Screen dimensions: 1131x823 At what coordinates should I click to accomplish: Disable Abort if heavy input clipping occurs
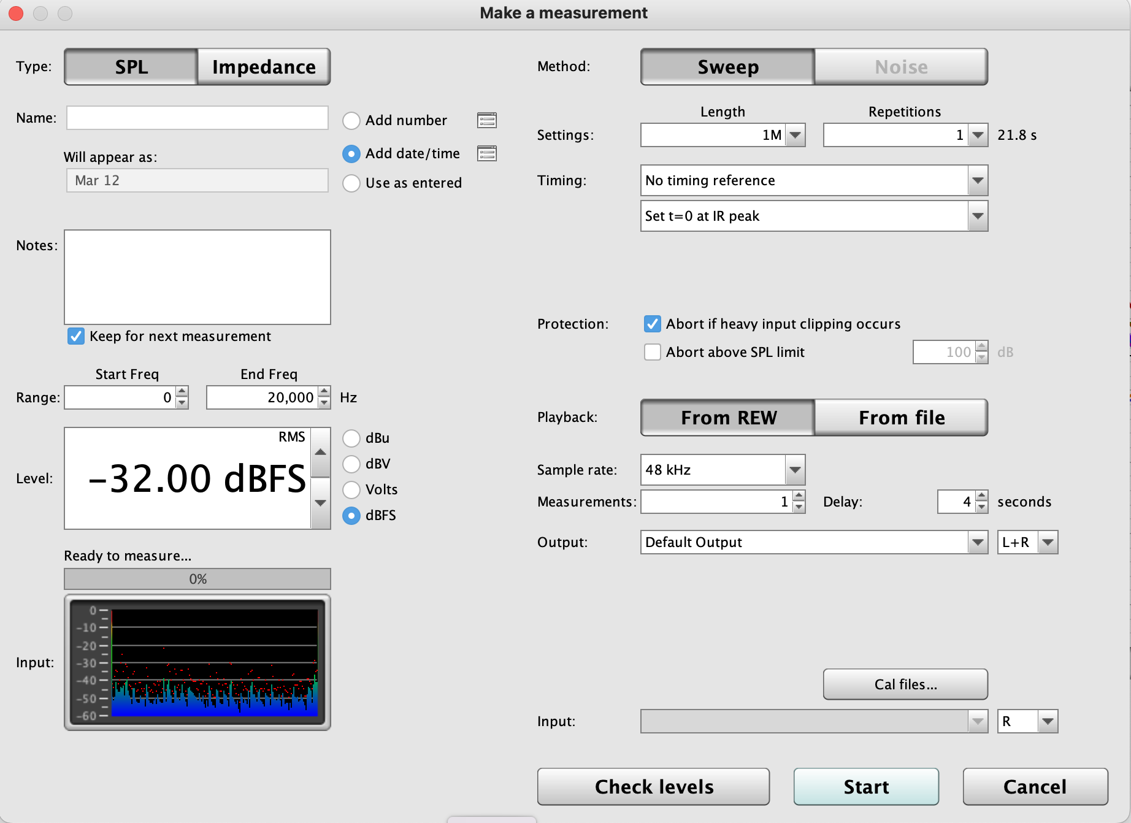click(x=652, y=324)
